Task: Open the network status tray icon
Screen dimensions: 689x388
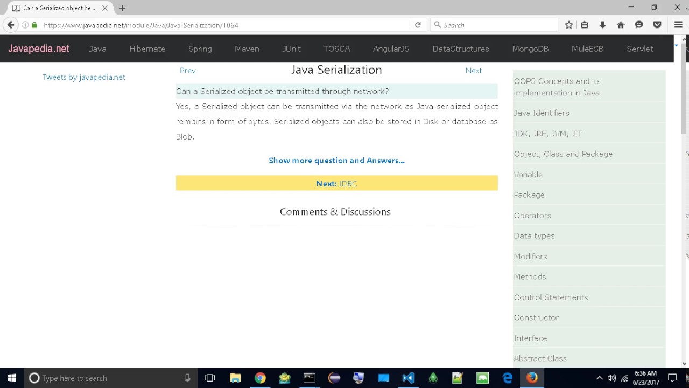Action: [x=624, y=378]
